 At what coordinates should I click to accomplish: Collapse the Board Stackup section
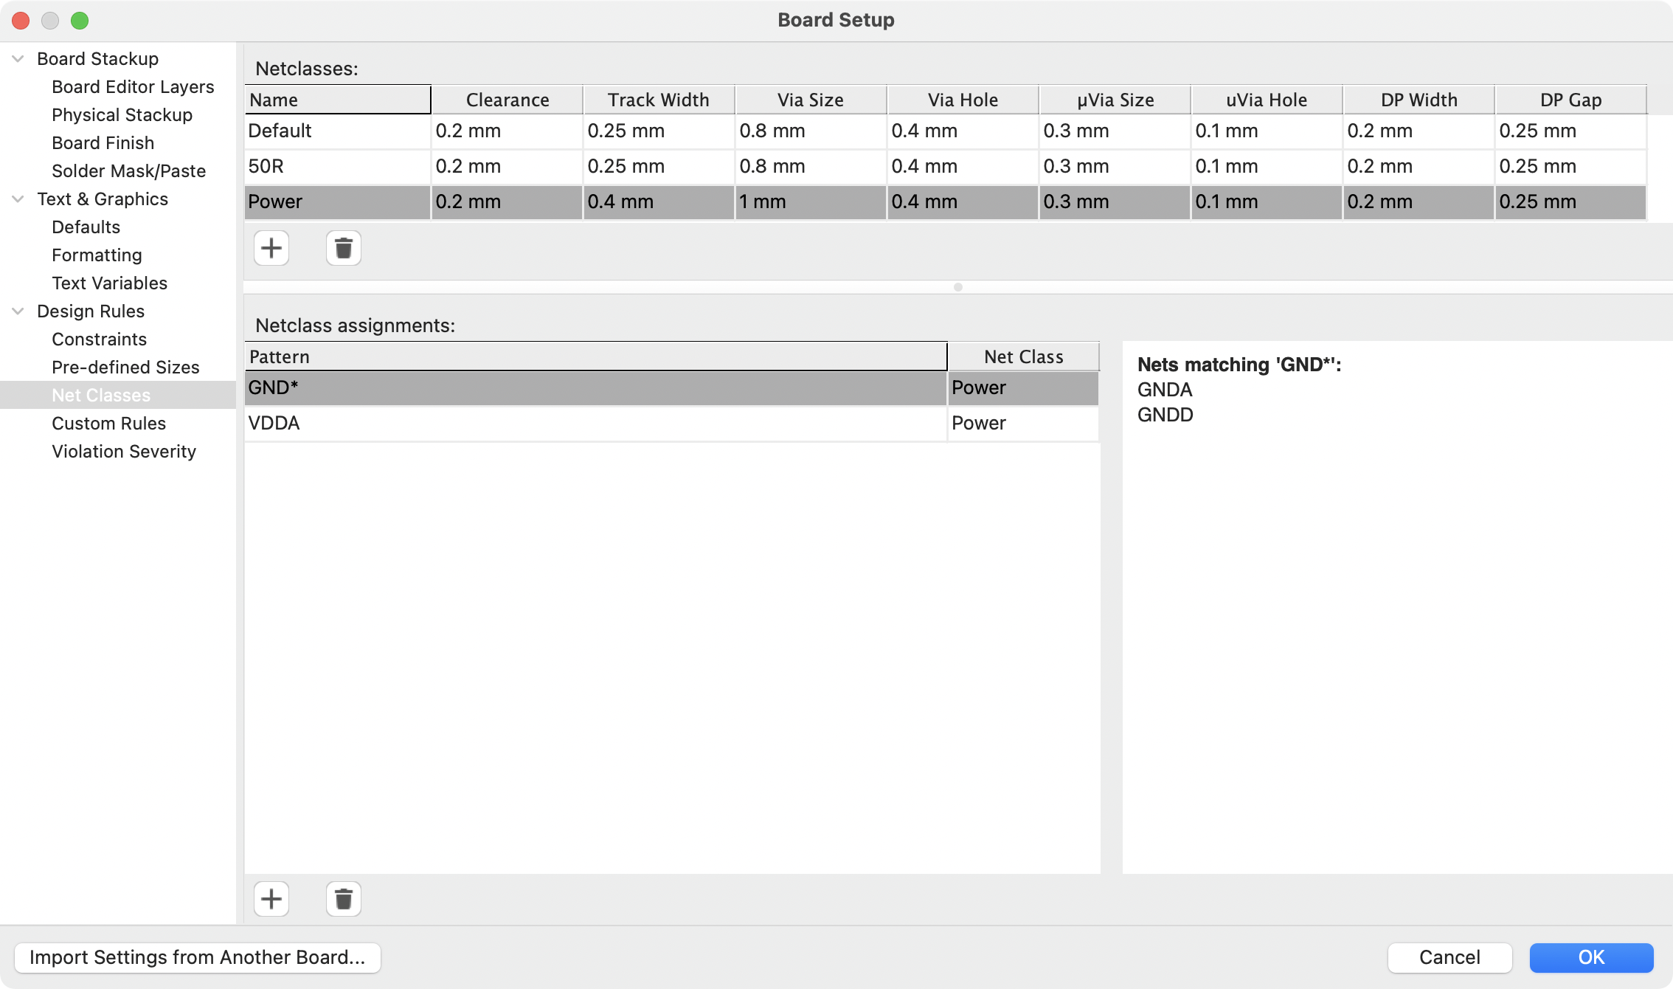tap(16, 59)
